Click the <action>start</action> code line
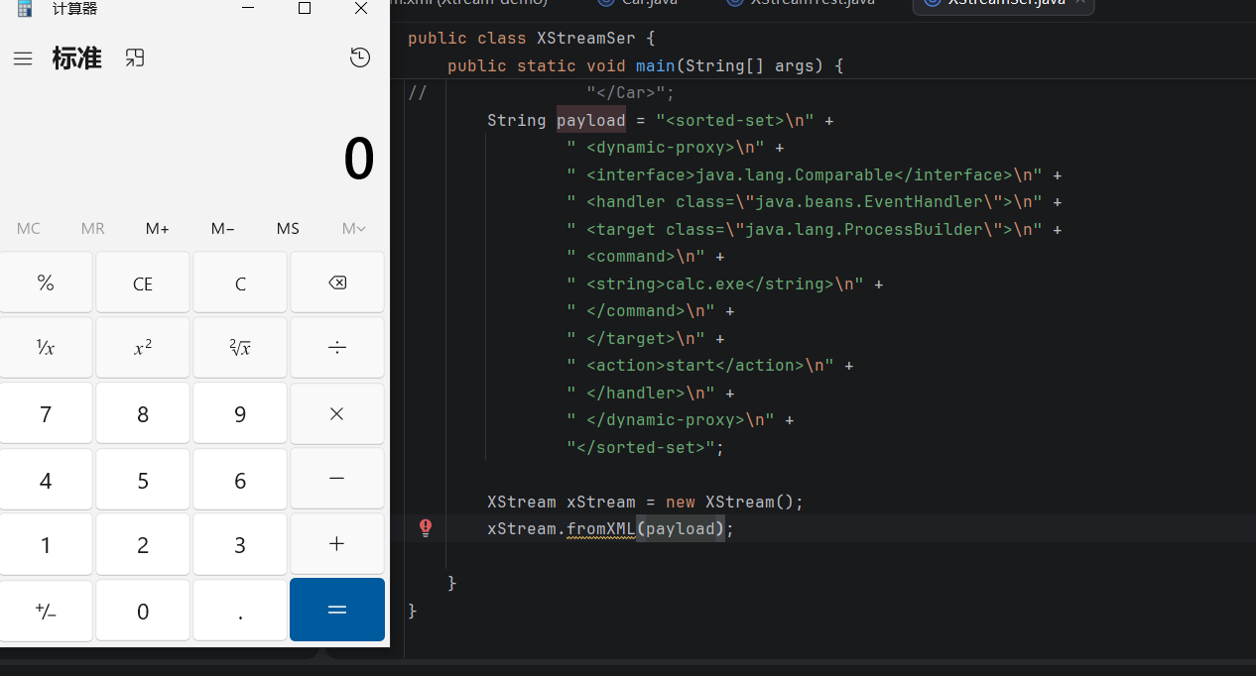The height and width of the screenshot is (676, 1256). pyautogui.click(x=709, y=365)
